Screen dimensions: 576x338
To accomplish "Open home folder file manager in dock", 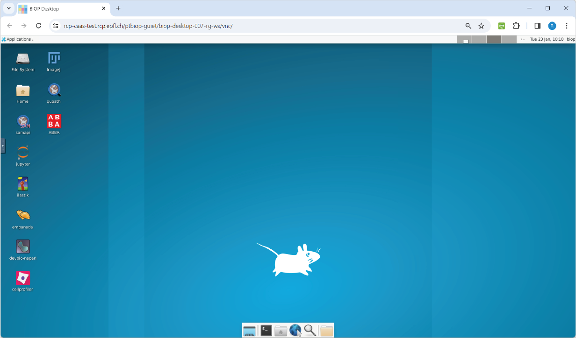I will 281,331.
